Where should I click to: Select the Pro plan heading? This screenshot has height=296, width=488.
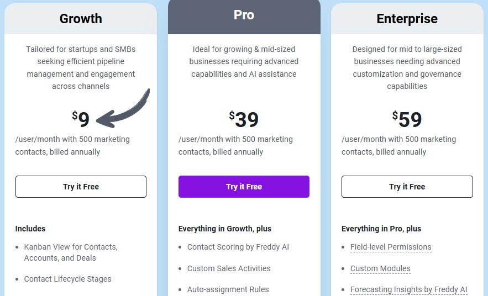pos(244,15)
